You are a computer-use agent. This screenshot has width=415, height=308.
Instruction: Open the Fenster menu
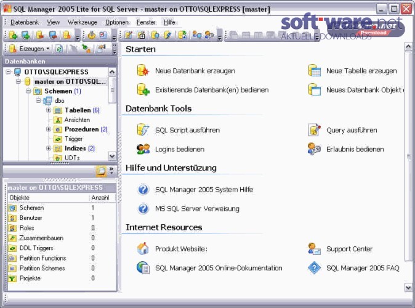coord(146,22)
